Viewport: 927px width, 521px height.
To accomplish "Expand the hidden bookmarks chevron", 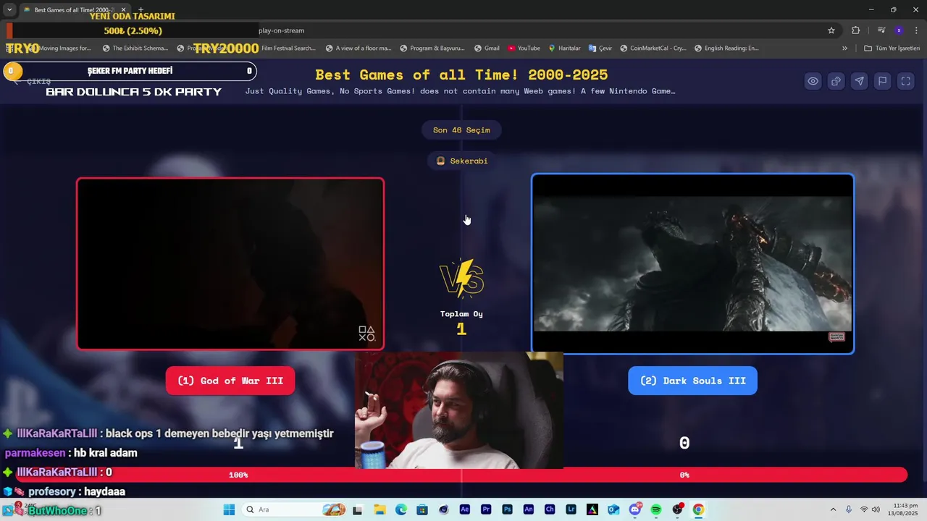I will (844, 48).
